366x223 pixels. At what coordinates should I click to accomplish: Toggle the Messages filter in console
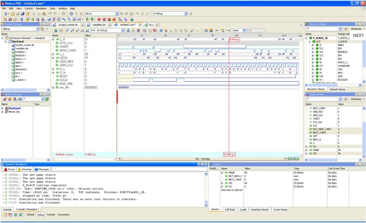click(x=42, y=169)
